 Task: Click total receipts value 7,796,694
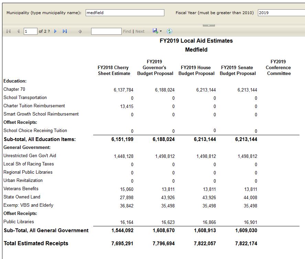[x=164, y=244]
